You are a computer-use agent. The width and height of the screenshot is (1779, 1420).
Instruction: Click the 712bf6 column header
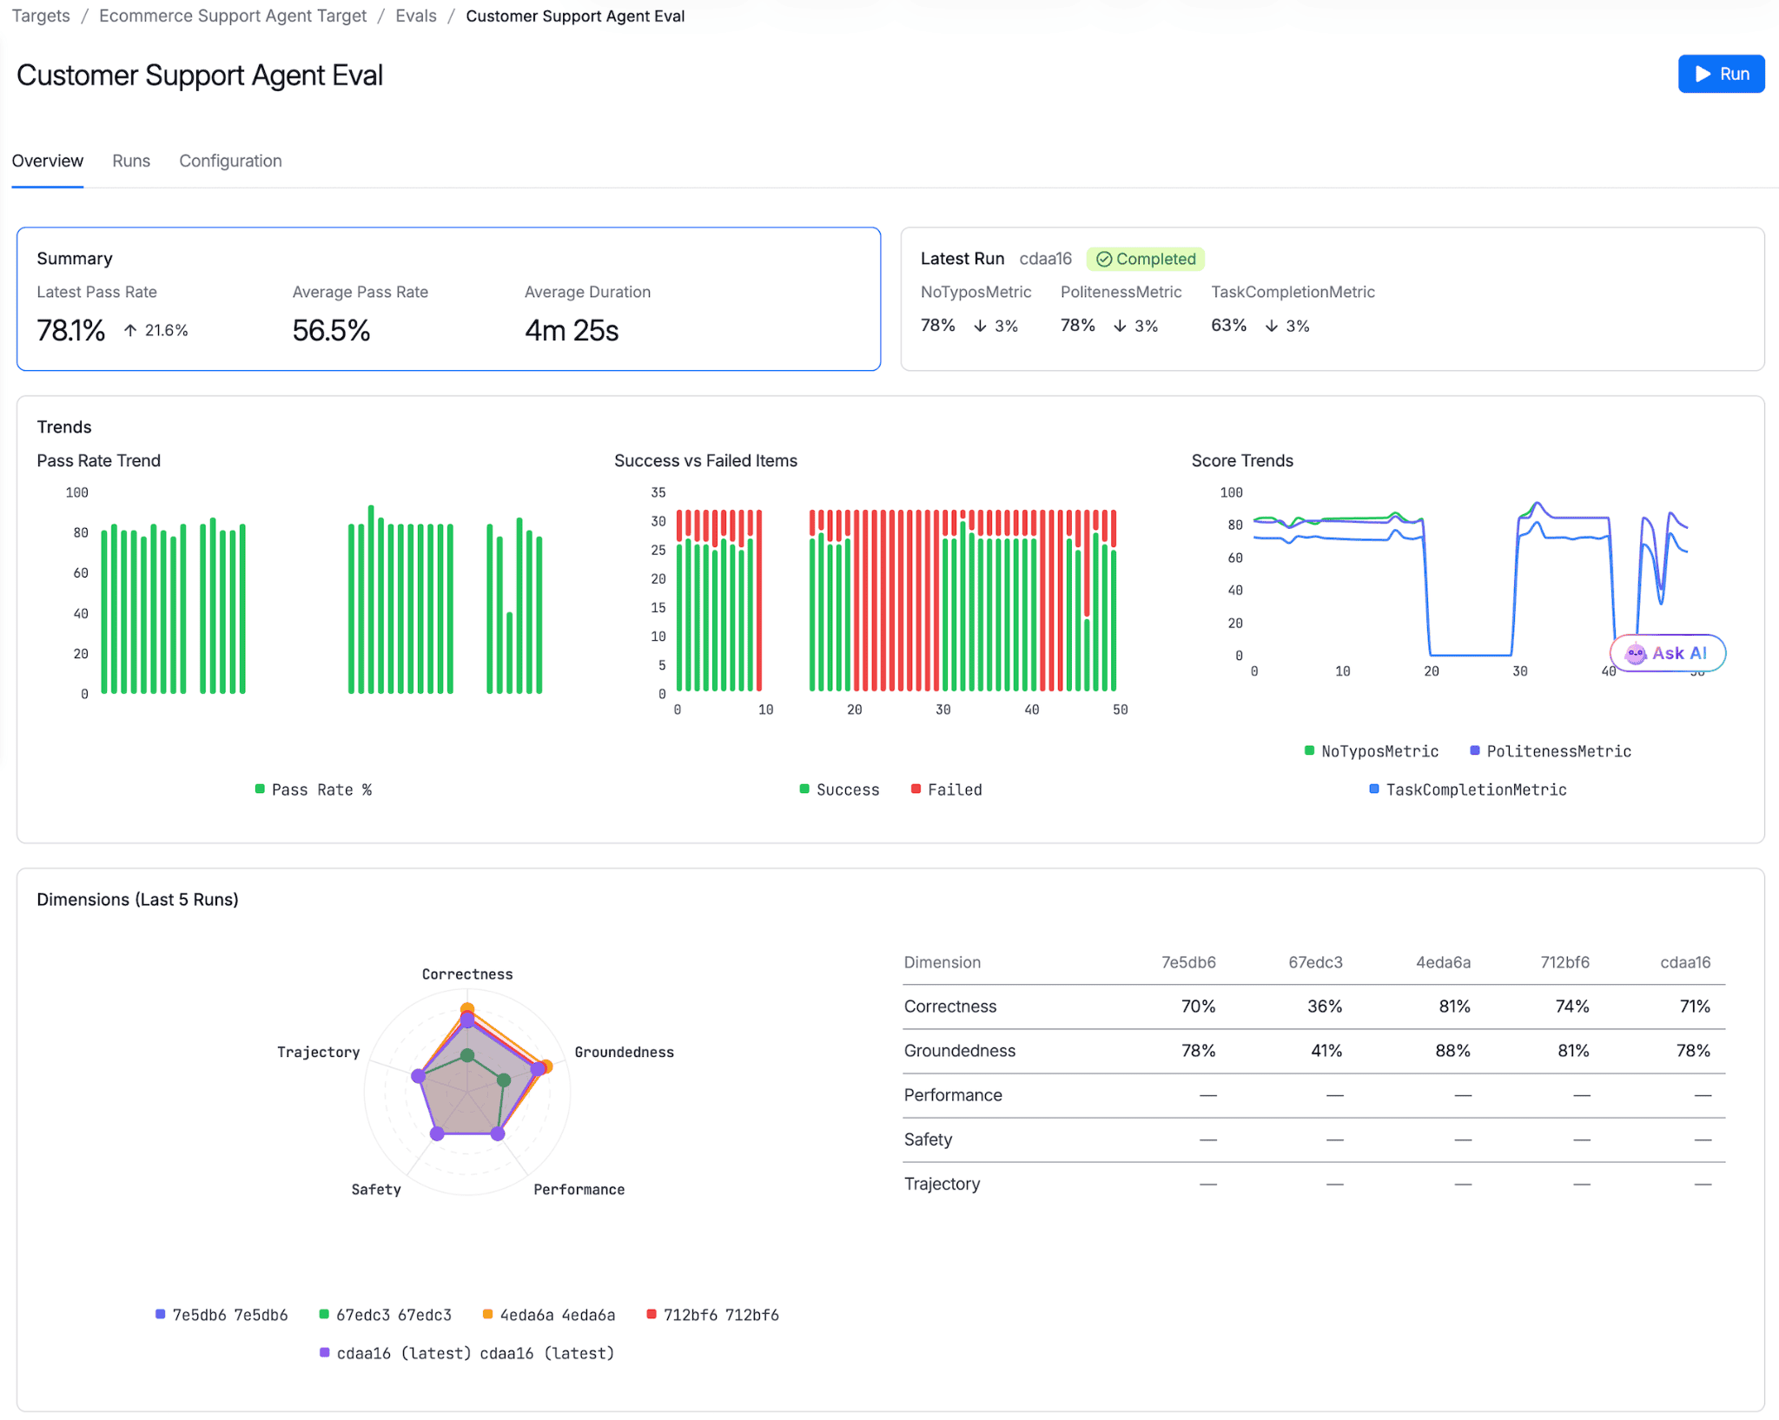1564,962
